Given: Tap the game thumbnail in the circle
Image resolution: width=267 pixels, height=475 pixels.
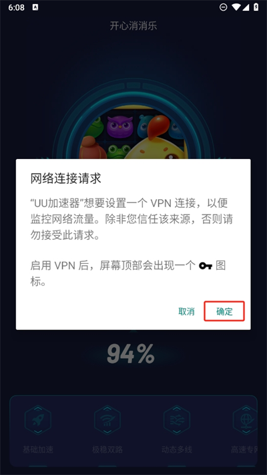Looking at the screenshot, I should click(x=133, y=132).
